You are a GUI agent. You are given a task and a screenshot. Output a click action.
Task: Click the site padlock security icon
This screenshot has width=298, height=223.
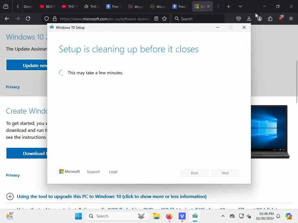pos(55,19)
